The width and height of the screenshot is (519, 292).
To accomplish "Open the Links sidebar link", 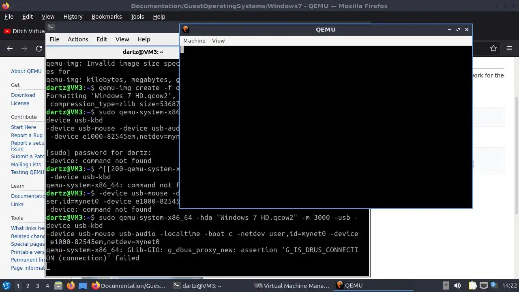I will 17,204.
